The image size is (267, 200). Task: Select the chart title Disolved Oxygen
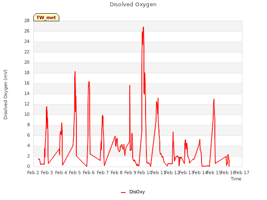(x=133, y=5)
